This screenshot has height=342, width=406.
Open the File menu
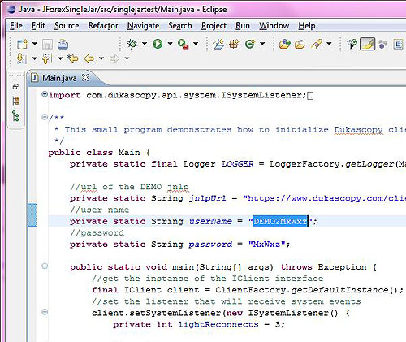(x=16, y=26)
